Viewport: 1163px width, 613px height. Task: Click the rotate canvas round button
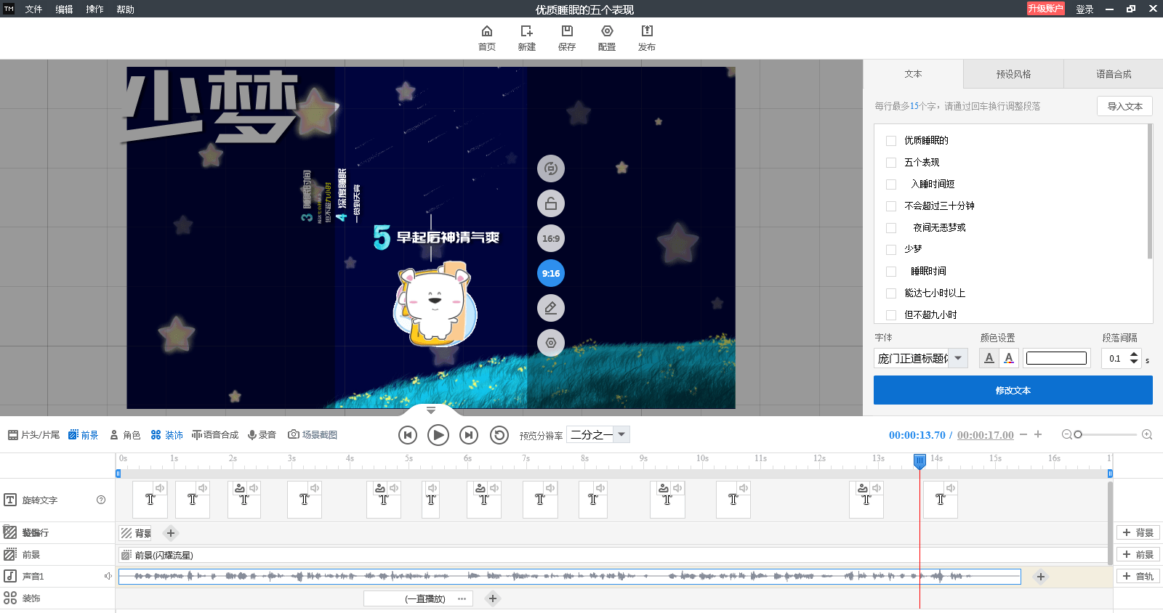click(x=551, y=169)
